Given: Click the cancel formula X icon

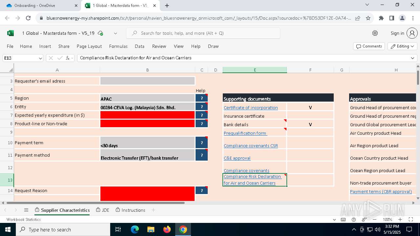Looking at the screenshot, I should [51, 58].
